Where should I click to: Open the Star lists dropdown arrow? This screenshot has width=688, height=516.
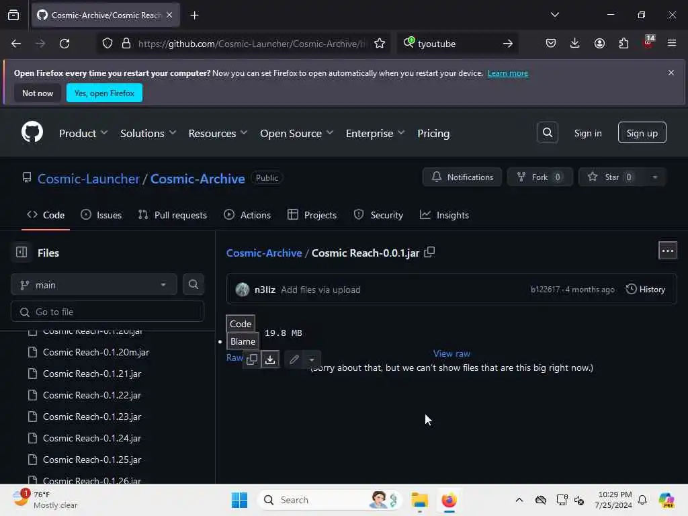pos(654,177)
